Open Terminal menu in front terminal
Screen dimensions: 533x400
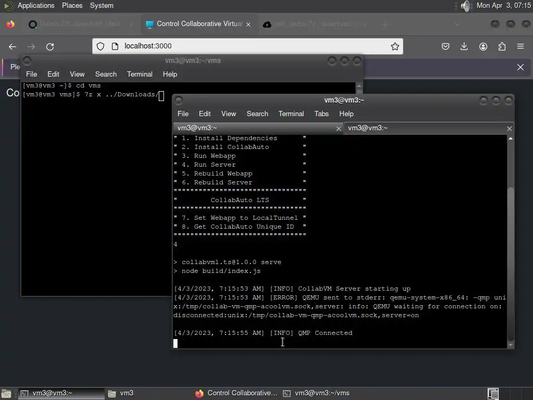pyautogui.click(x=291, y=114)
